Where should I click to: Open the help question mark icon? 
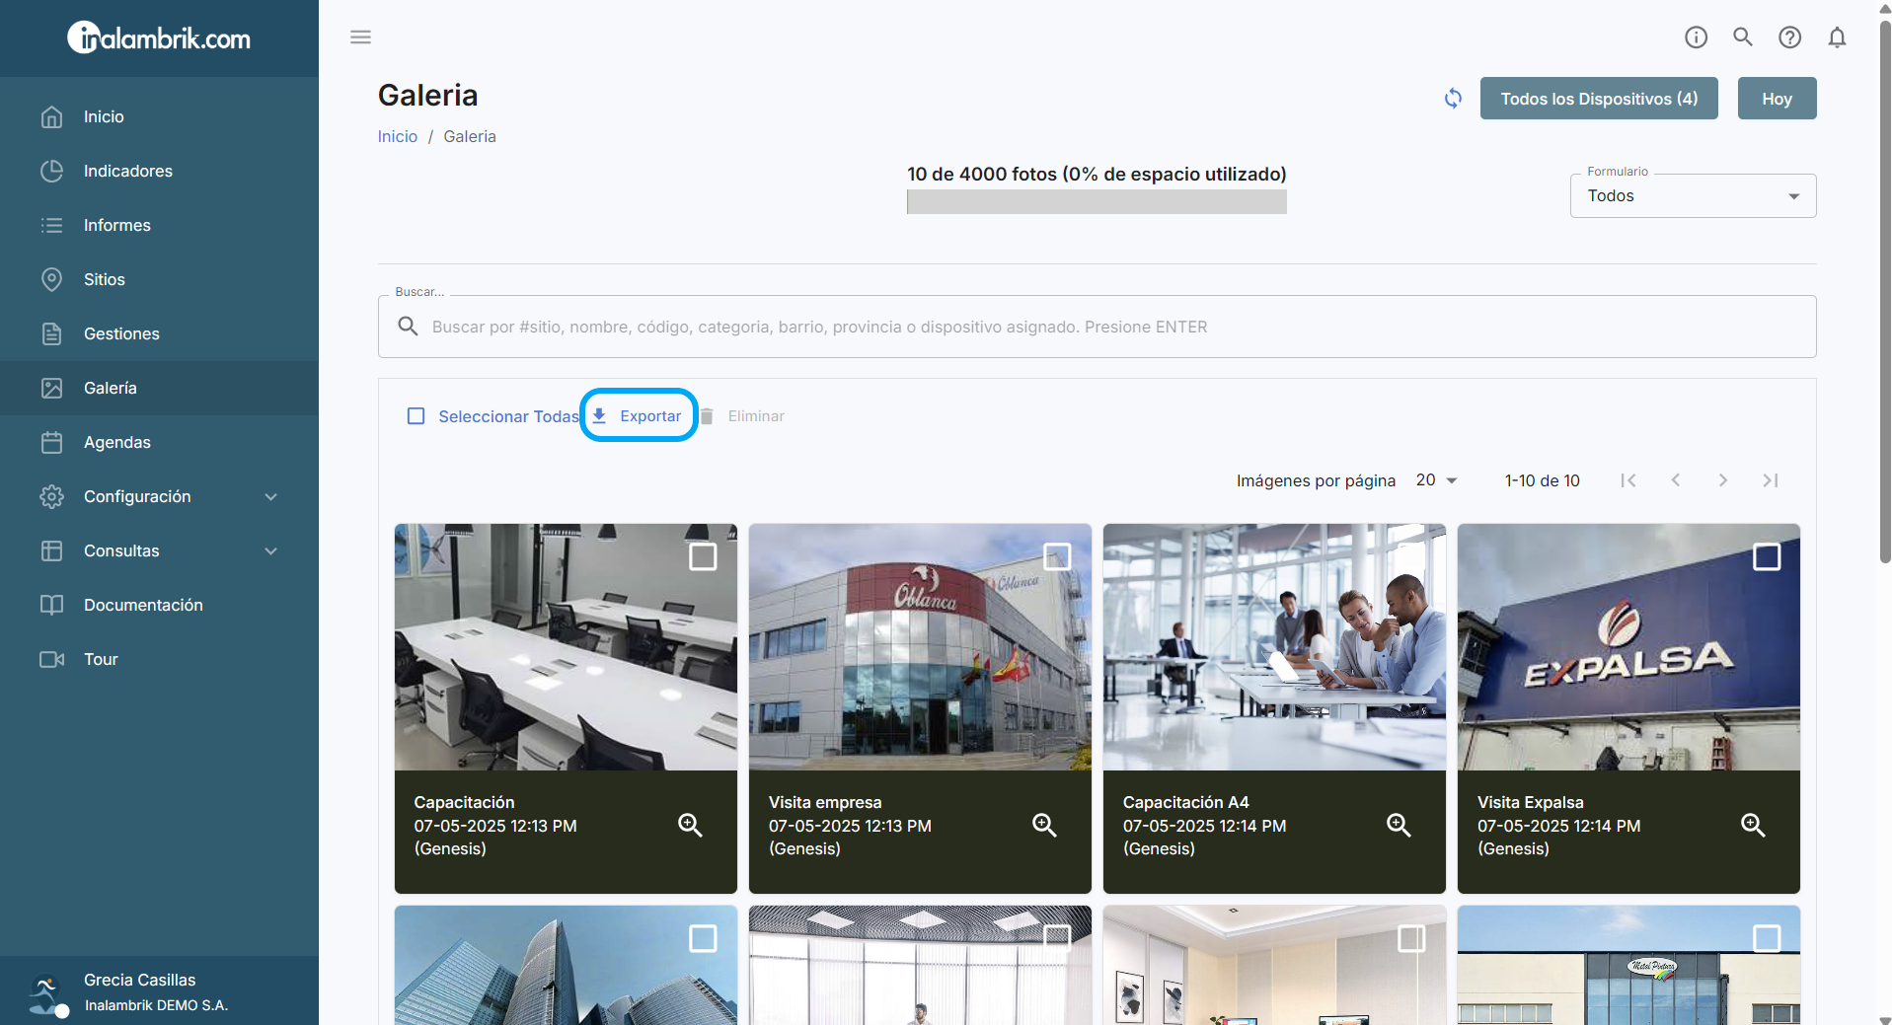click(1789, 37)
